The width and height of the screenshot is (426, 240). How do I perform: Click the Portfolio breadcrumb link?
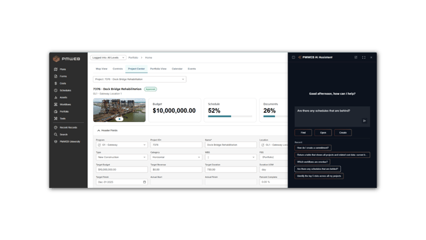click(x=133, y=58)
